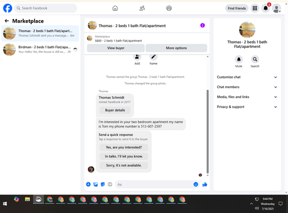
Task: Expand Privacy & support section
Action: click(247, 107)
